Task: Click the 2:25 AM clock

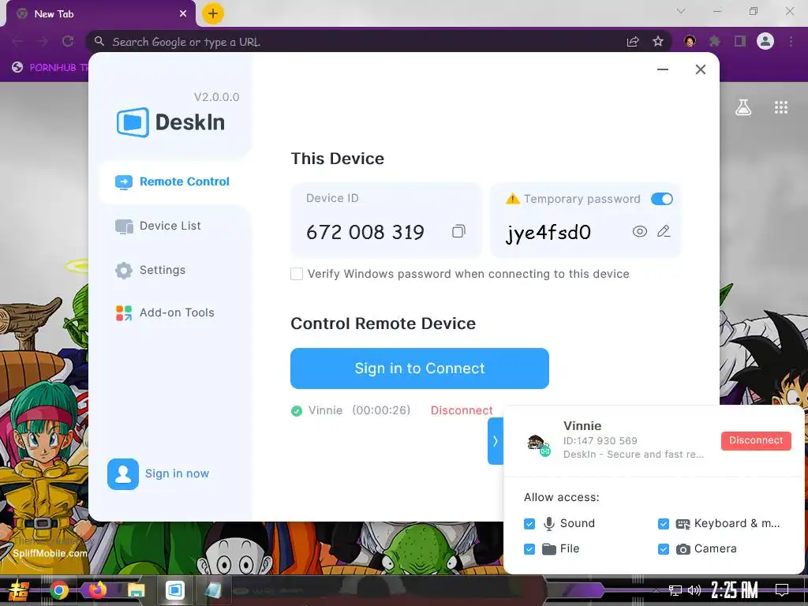Action: coord(735,590)
